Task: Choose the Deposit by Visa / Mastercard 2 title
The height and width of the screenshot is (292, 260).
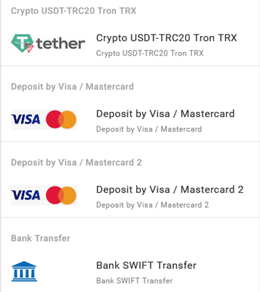Action: coord(170,190)
